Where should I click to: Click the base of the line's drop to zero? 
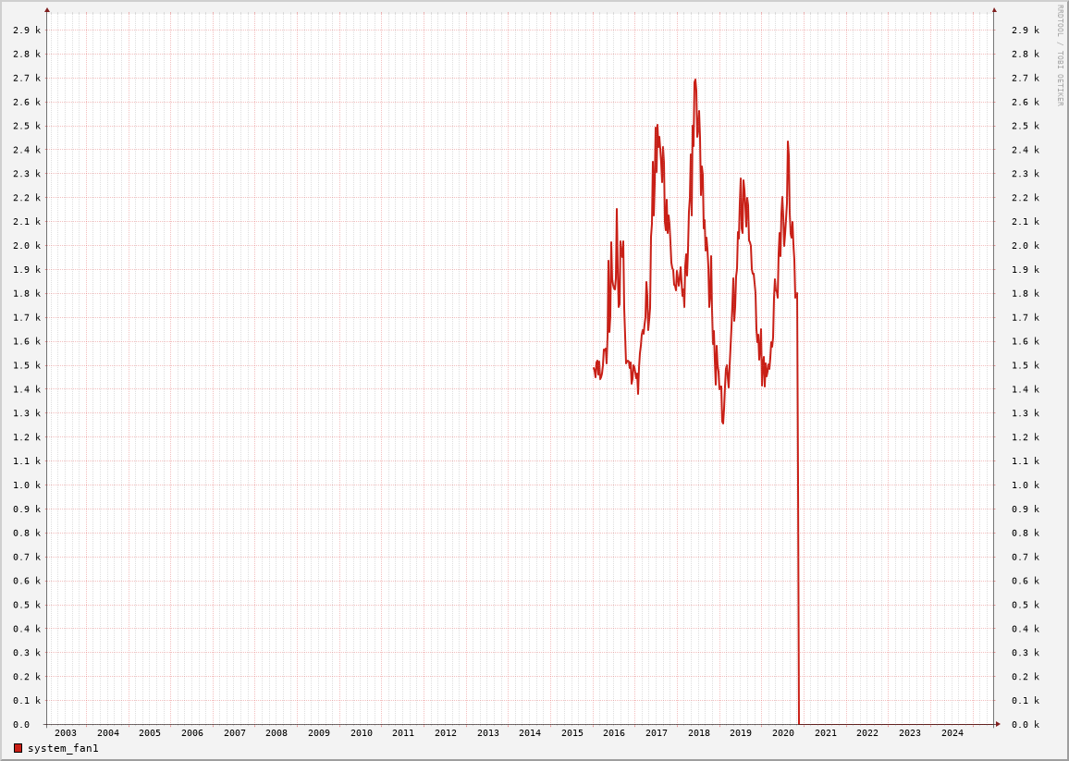799,722
